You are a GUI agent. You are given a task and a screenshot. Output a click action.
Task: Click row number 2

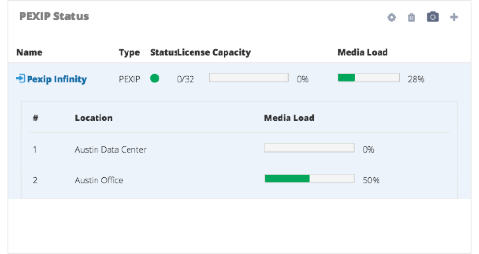(x=35, y=180)
